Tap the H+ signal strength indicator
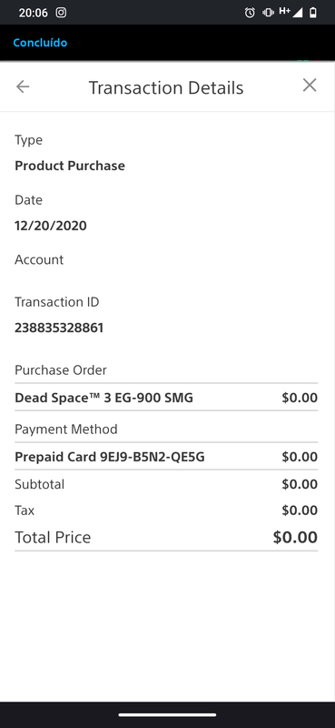Viewport: 335px width, 728px height. coord(291,12)
